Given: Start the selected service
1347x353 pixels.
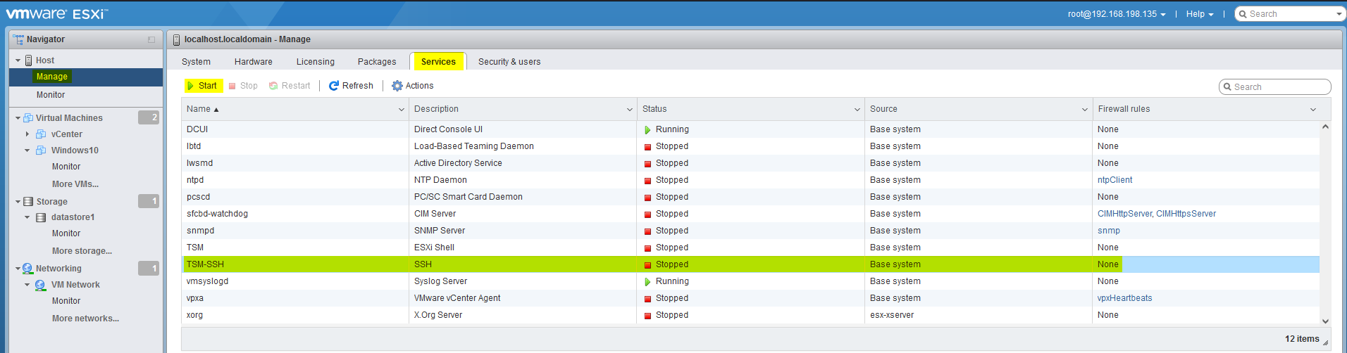Looking at the screenshot, I should click(203, 86).
